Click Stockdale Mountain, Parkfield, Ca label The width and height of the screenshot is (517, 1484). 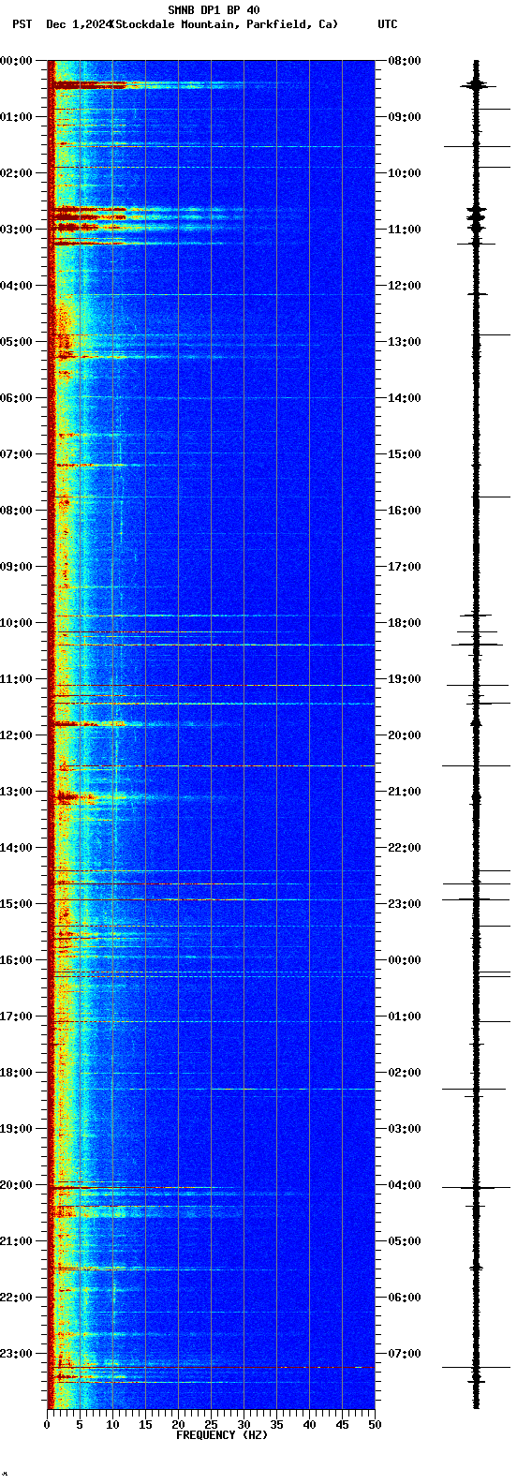point(224,24)
